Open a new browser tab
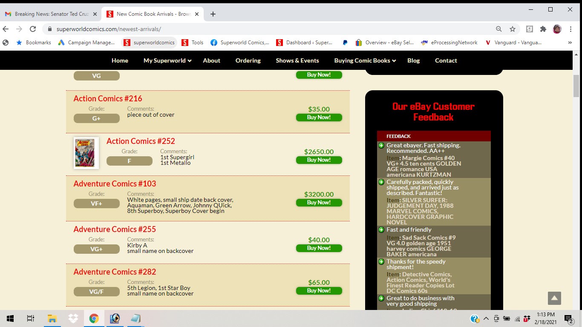Image resolution: width=582 pixels, height=327 pixels. 213,14
